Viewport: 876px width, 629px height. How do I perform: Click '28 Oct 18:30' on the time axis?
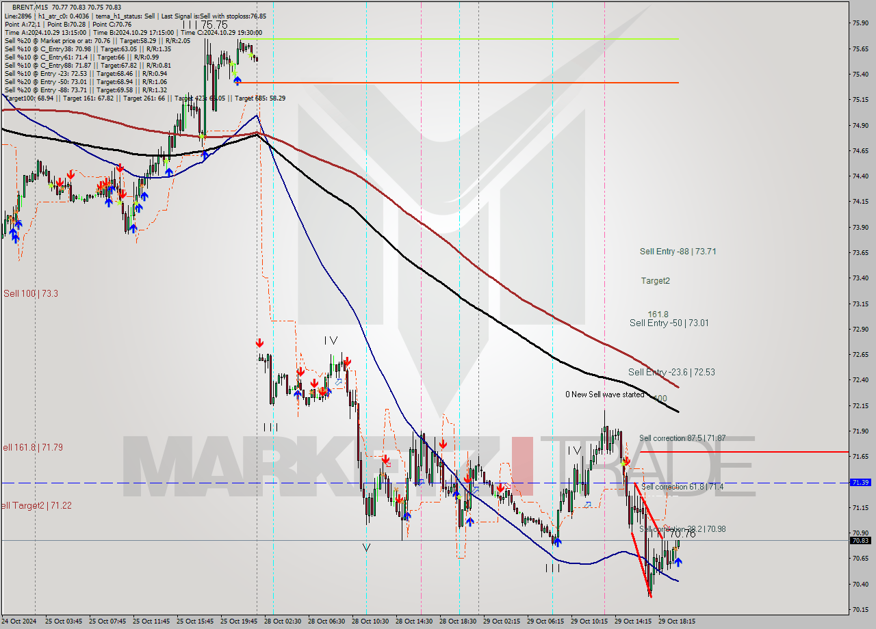click(458, 621)
